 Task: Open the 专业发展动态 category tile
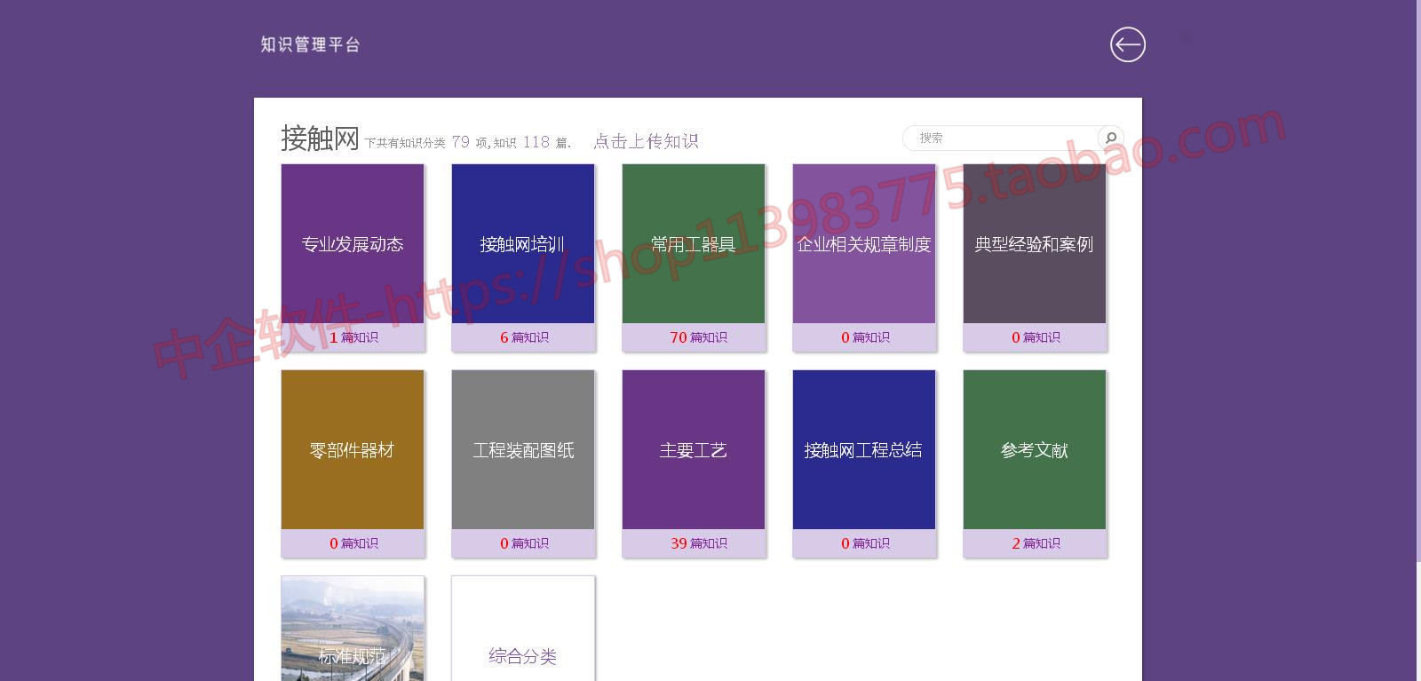click(353, 244)
